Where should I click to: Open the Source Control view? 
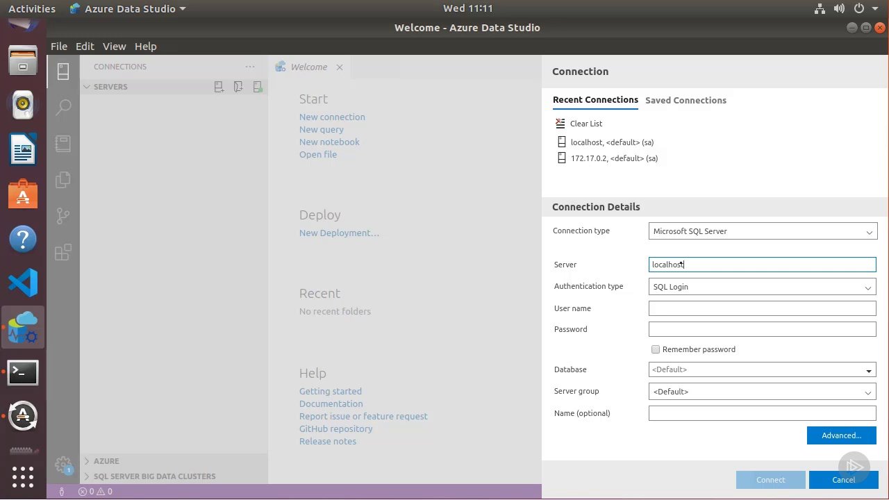point(64,215)
